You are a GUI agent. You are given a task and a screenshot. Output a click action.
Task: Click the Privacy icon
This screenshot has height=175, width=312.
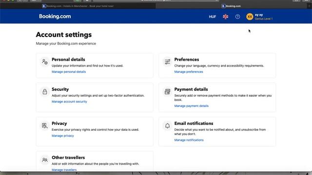(45, 125)
